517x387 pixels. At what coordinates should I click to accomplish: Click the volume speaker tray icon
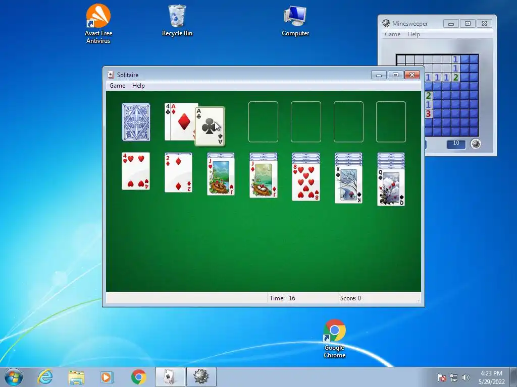pos(466,377)
